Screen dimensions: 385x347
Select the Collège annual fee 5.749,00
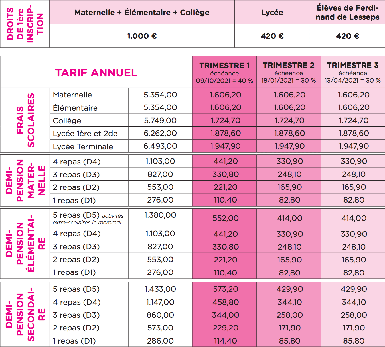pyautogui.click(x=160, y=121)
